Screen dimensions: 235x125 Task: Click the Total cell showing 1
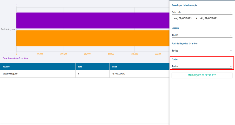click(x=92, y=74)
